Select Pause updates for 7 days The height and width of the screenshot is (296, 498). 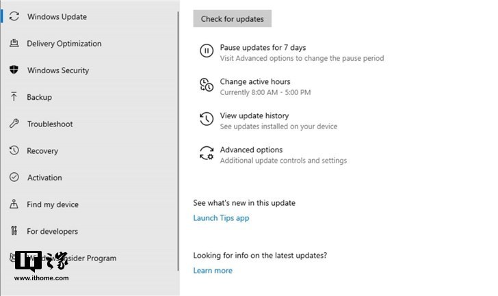(263, 48)
